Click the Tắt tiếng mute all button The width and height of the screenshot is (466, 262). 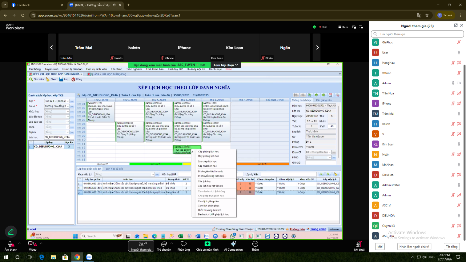click(x=452, y=247)
